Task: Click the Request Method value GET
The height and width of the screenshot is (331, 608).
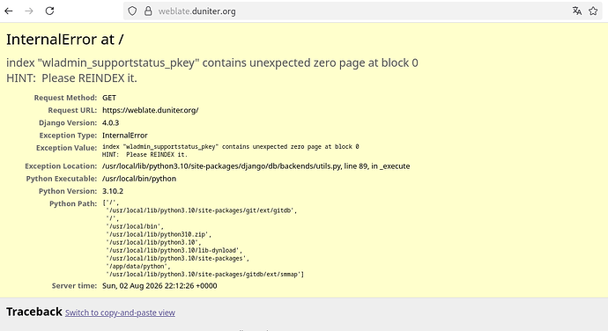Action: [x=109, y=98]
